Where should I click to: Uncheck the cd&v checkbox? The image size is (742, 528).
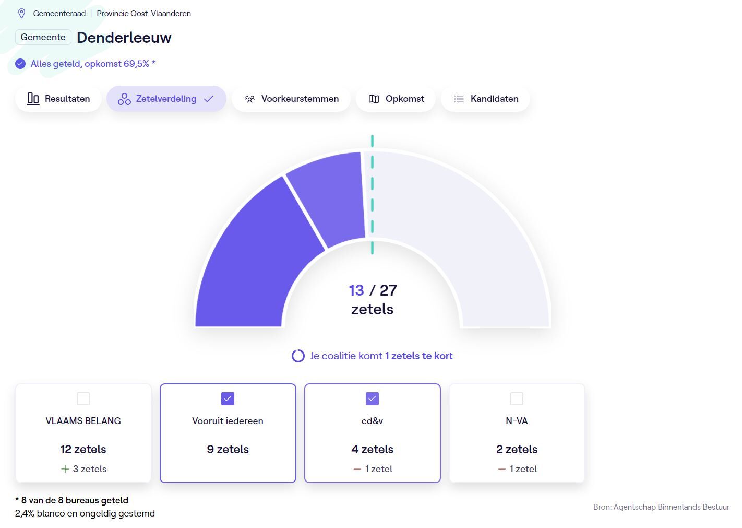[x=372, y=398]
